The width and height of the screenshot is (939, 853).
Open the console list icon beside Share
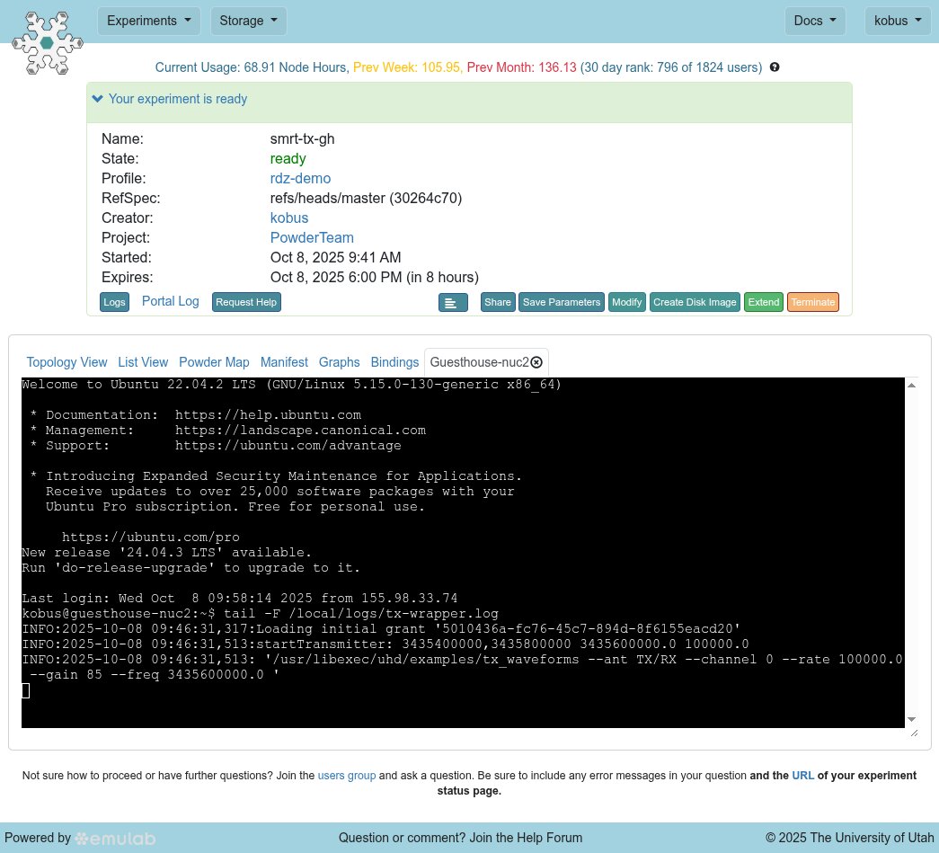point(453,302)
